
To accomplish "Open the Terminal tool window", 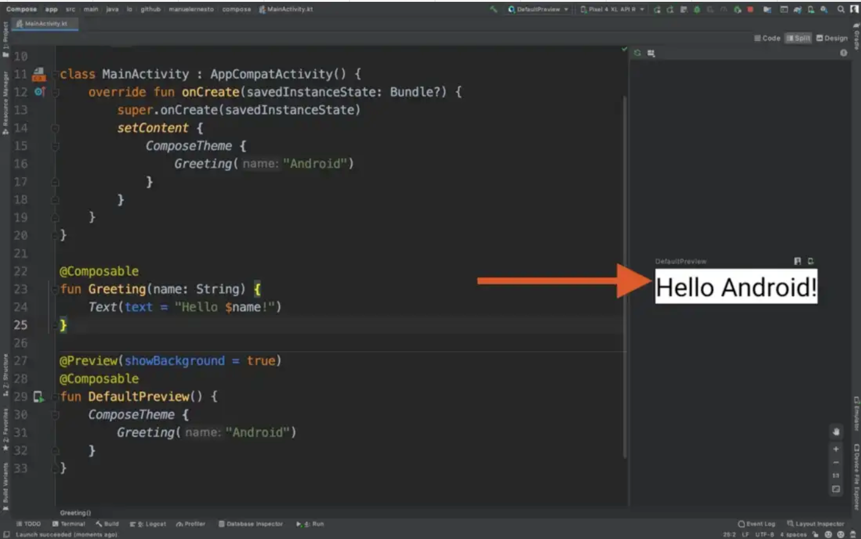I will [68, 524].
